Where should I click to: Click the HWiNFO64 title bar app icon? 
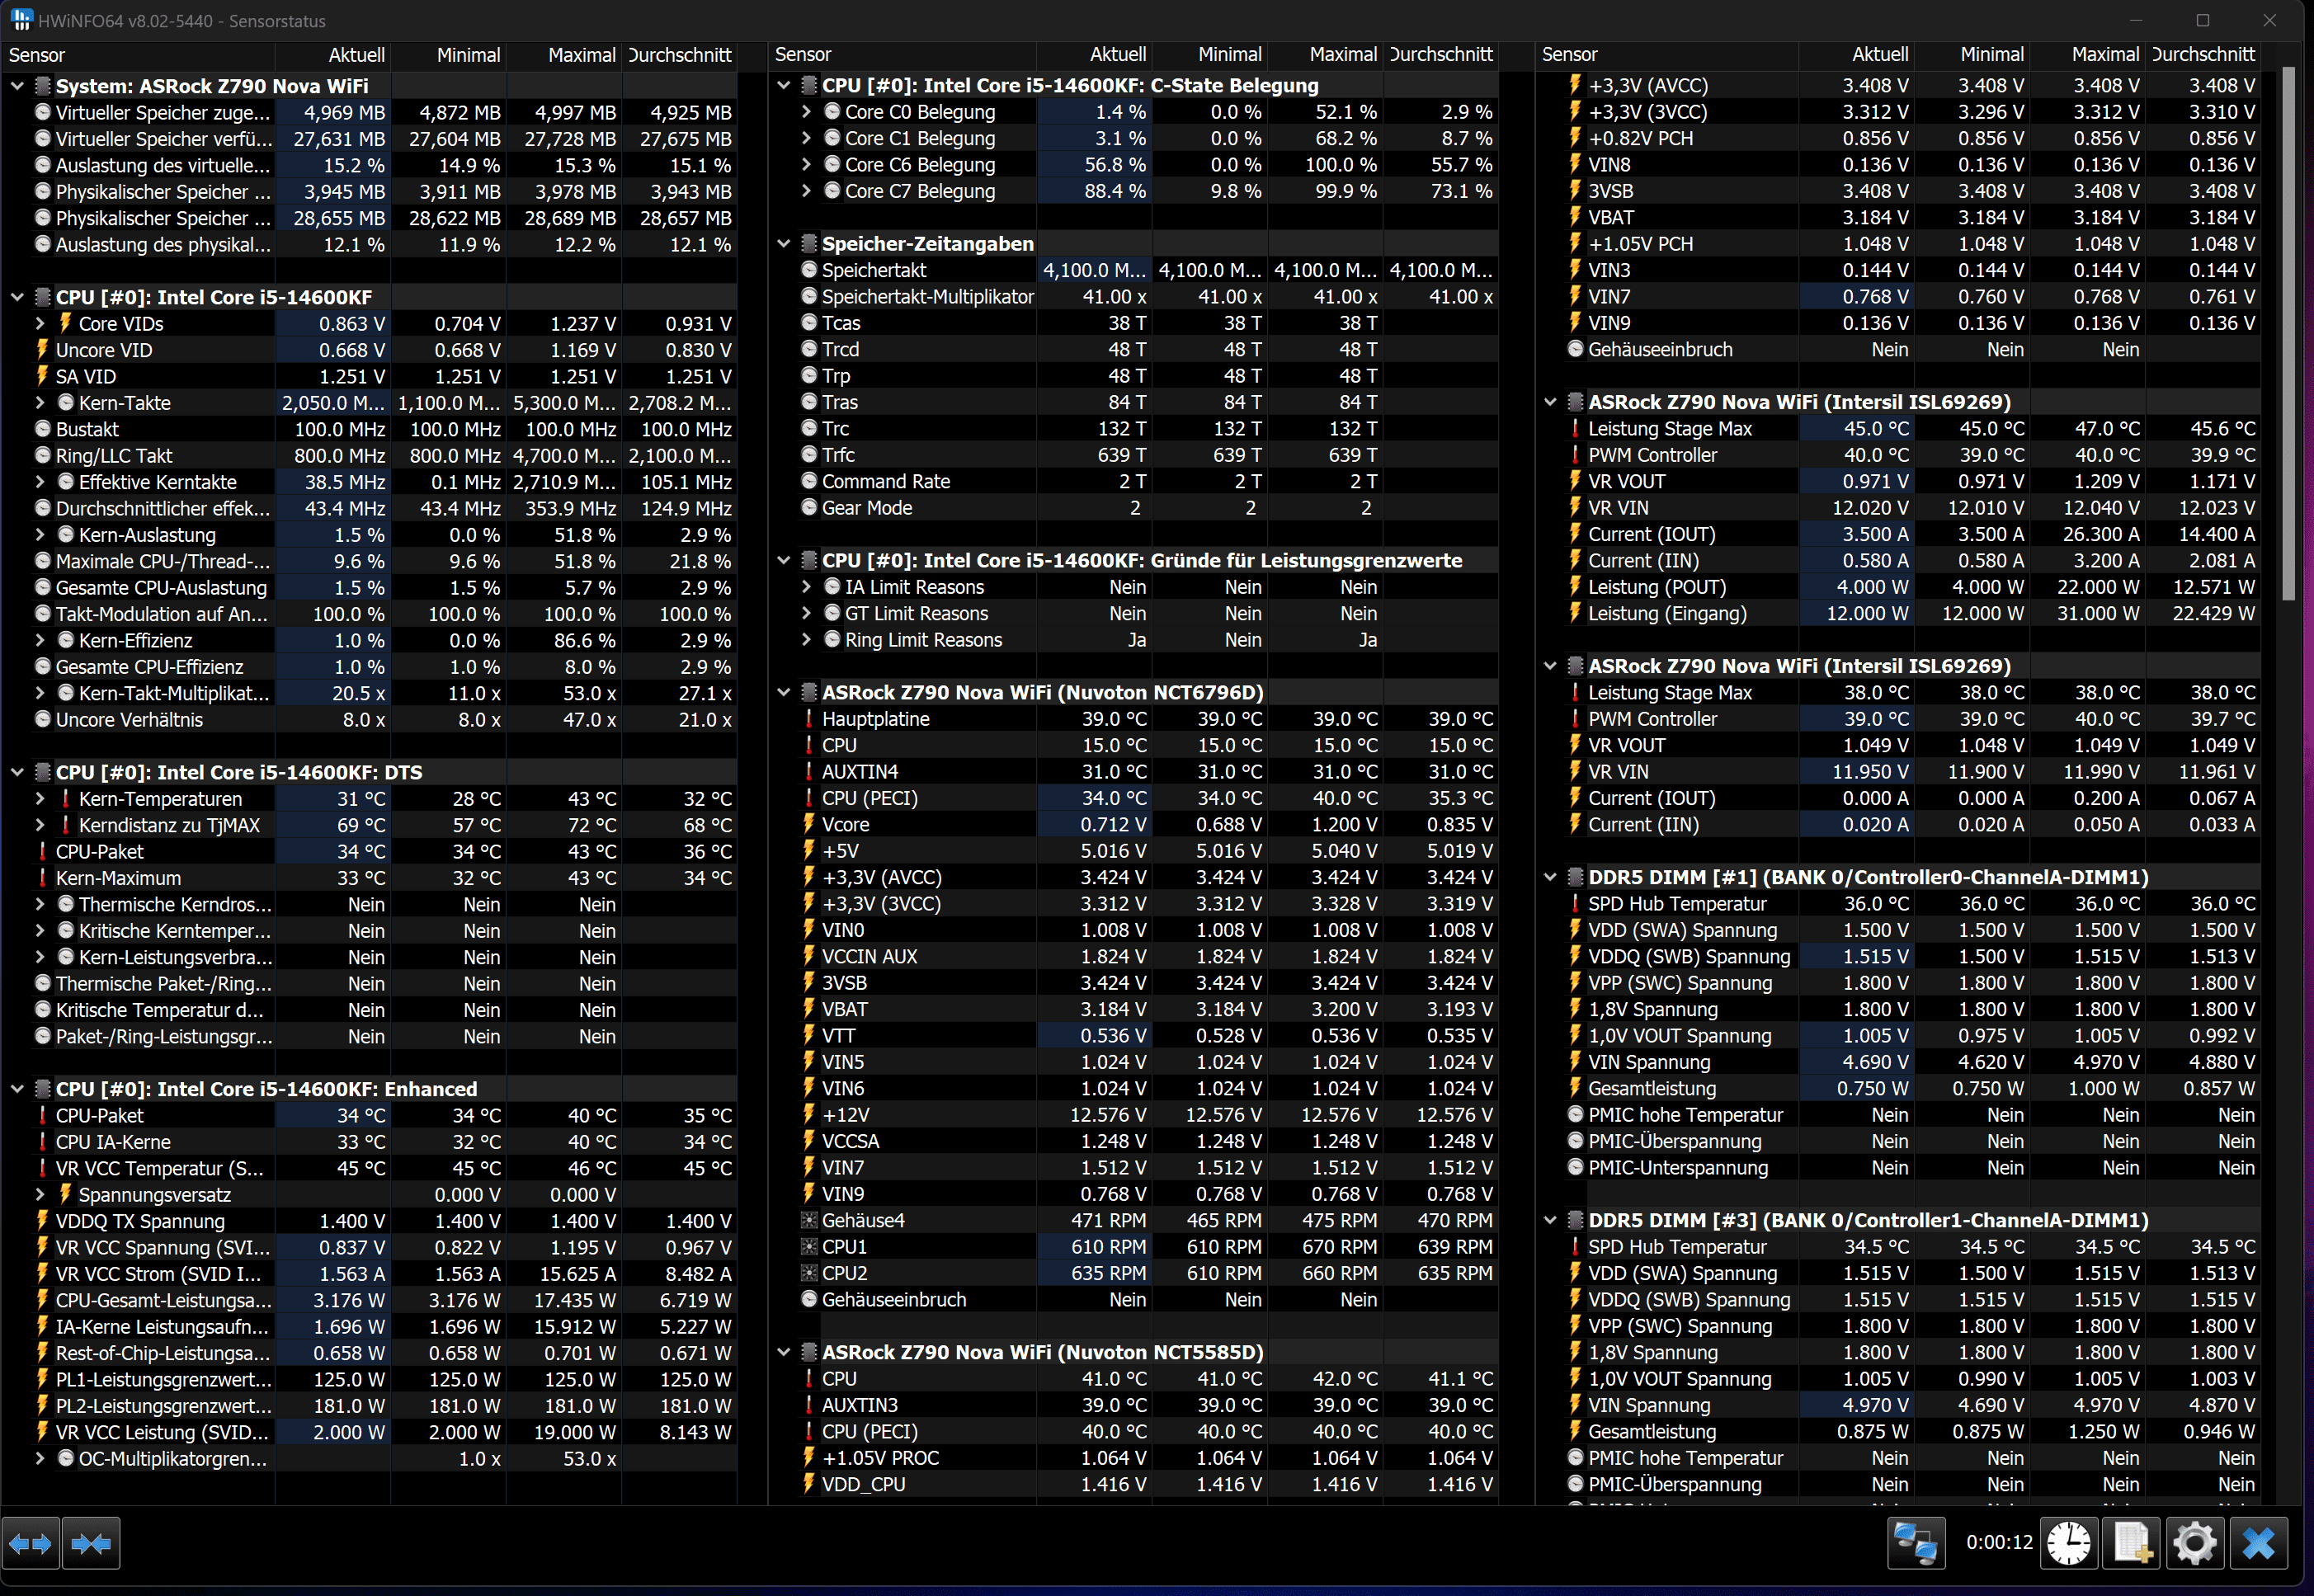[x=21, y=20]
